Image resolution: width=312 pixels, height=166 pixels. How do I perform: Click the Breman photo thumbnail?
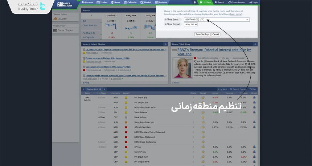[x=182, y=68]
